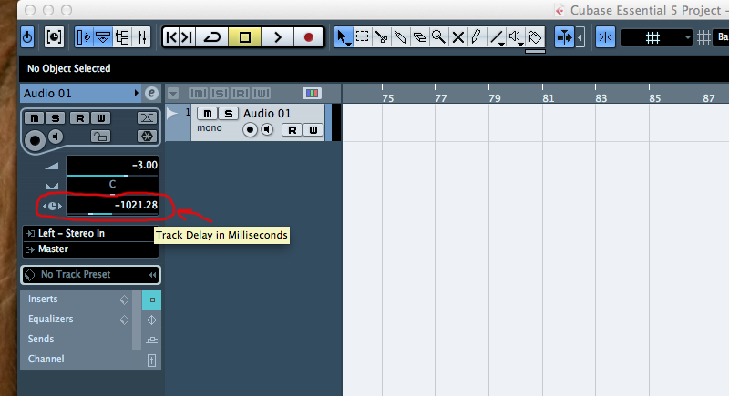Viewport: 729px width, 396px height.
Task: Select the Draw pencil tool
Action: pos(477,37)
